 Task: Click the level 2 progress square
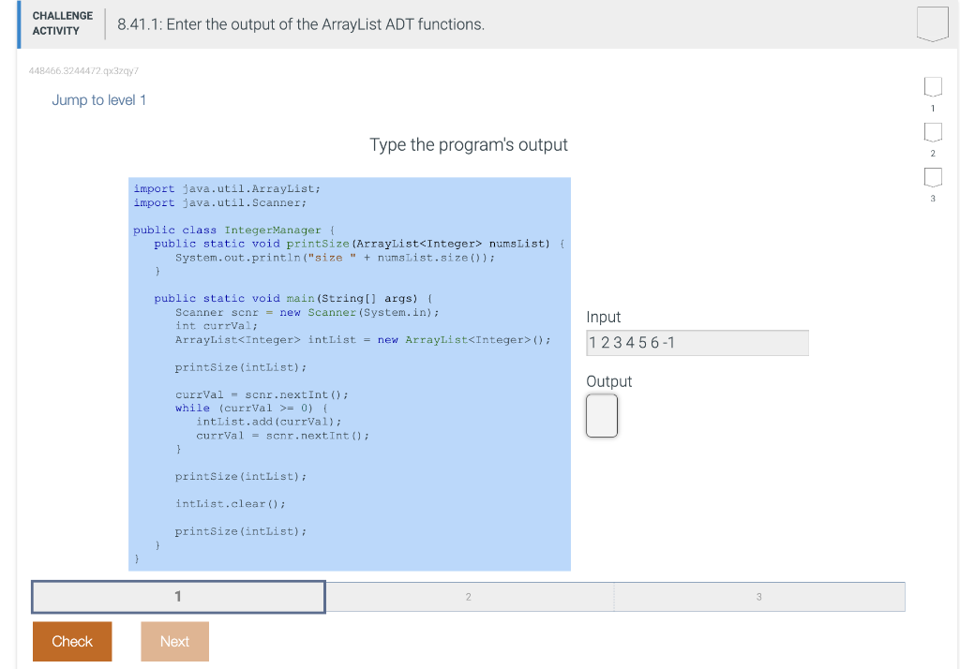pos(933,131)
